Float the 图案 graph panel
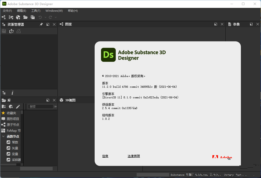 (216, 24)
